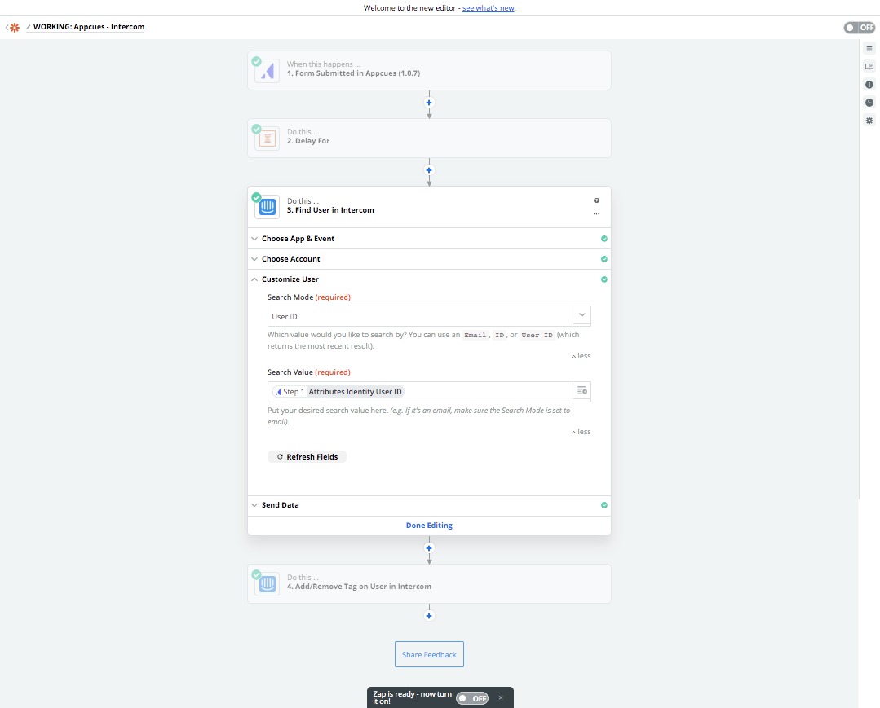This screenshot has width=880, height=708.
Task: Click the User ID value in Search Mode
Action: [285, 317]
